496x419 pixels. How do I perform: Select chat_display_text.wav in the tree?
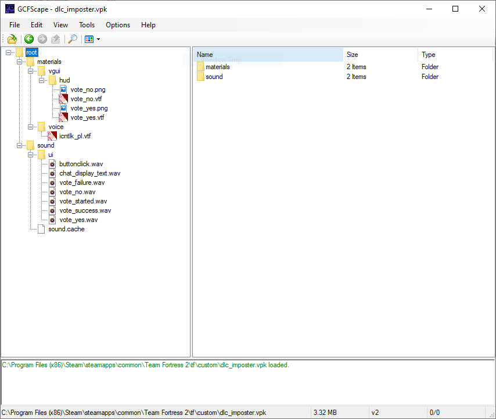pos(90,173)
